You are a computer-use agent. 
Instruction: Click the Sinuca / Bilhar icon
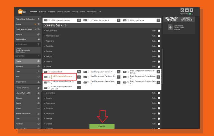39,82
